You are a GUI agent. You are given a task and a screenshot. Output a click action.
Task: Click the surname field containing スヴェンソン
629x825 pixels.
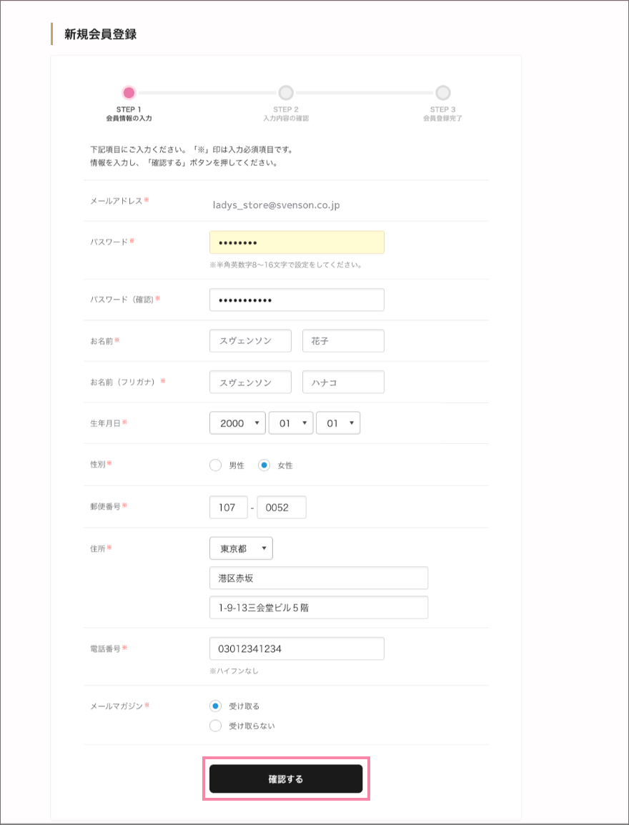tap(250, 341)
